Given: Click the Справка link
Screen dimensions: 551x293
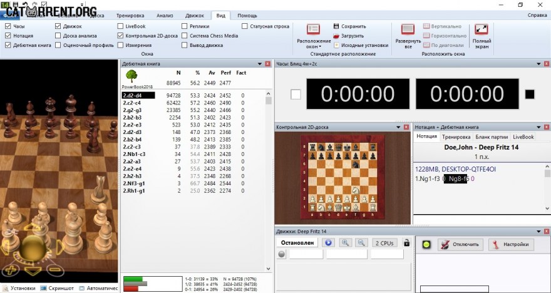Looking at the screenshot, I should coord(537,16).
